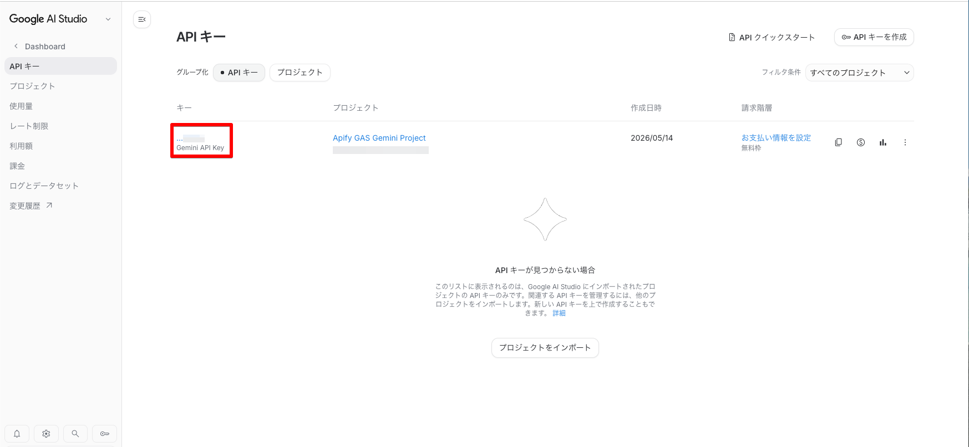Copy the Gemini API Key with the copy icon
This screenshot has width=969, height=447.
point(838,142)
